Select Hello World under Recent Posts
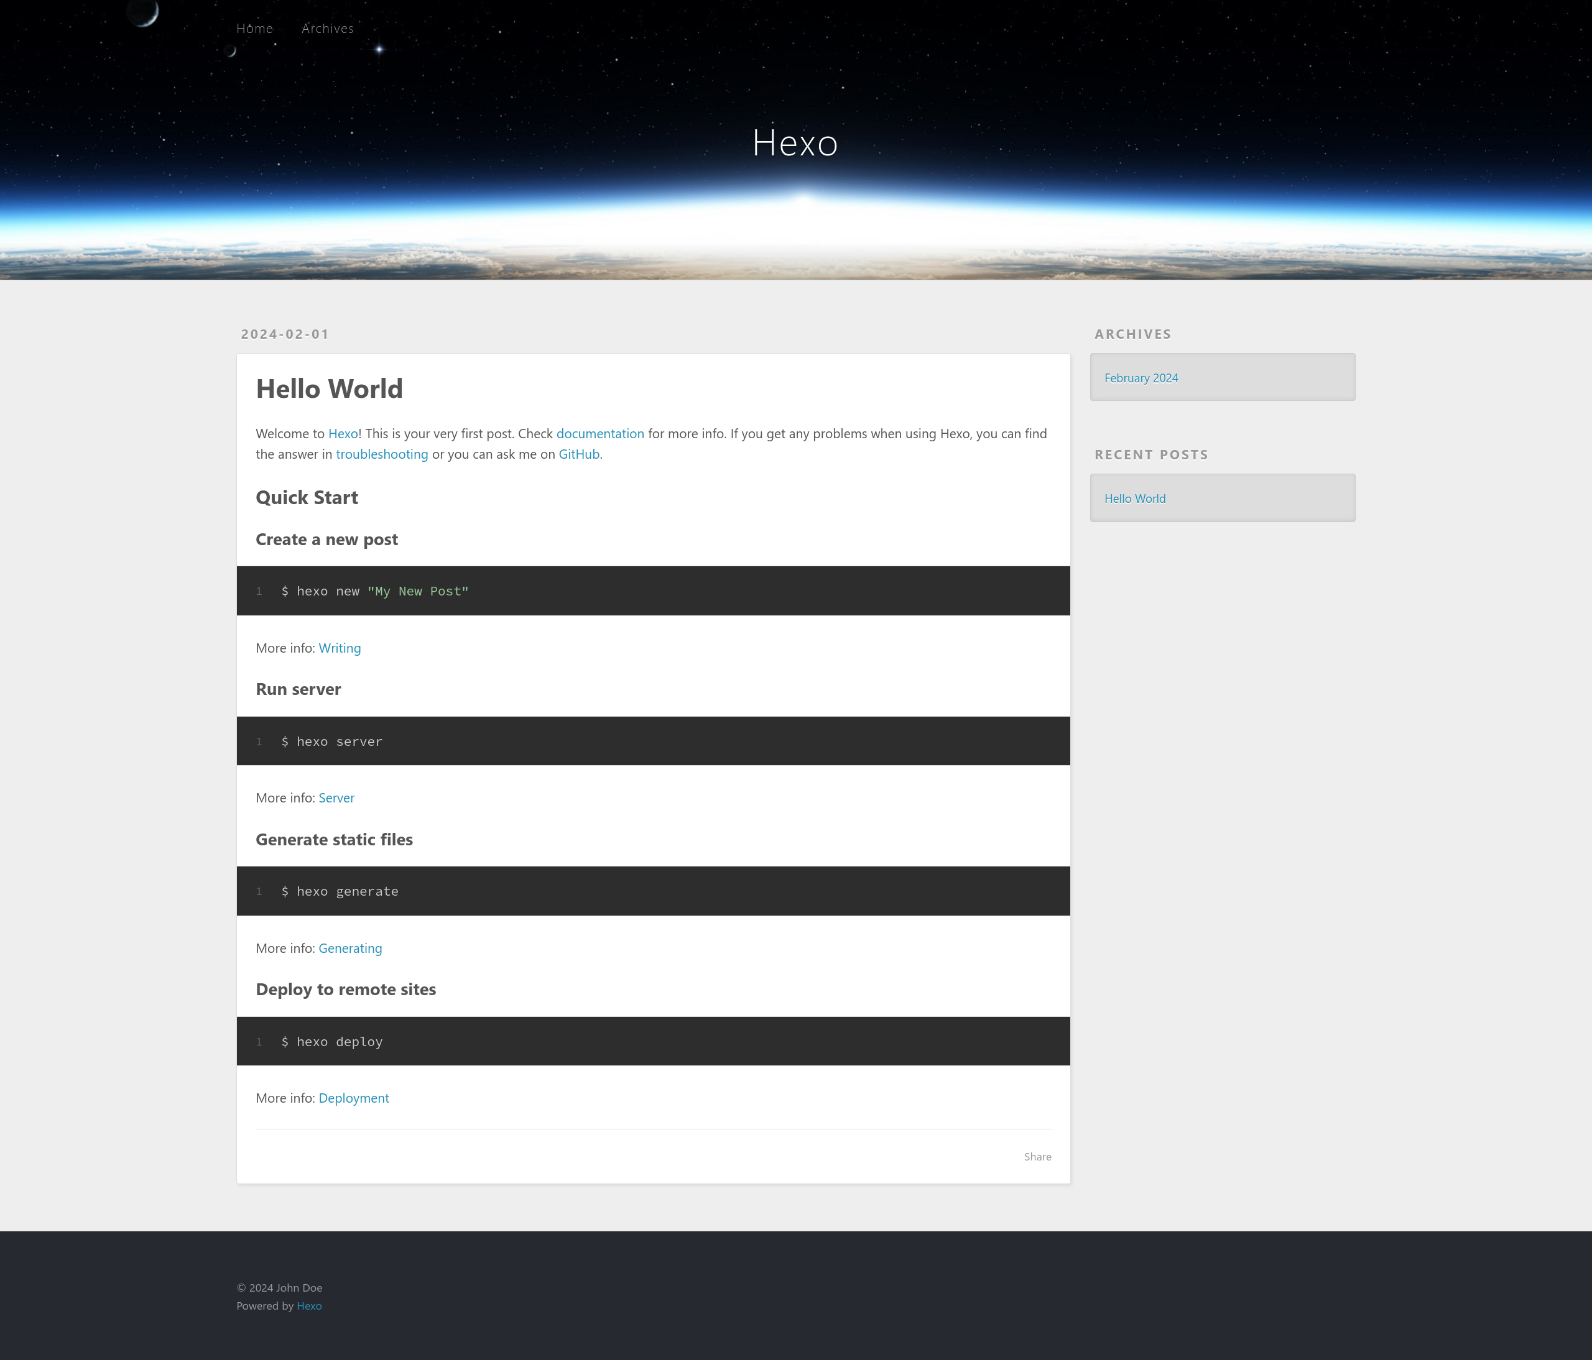The image size is (1592, 1360). pos(1134,499)
